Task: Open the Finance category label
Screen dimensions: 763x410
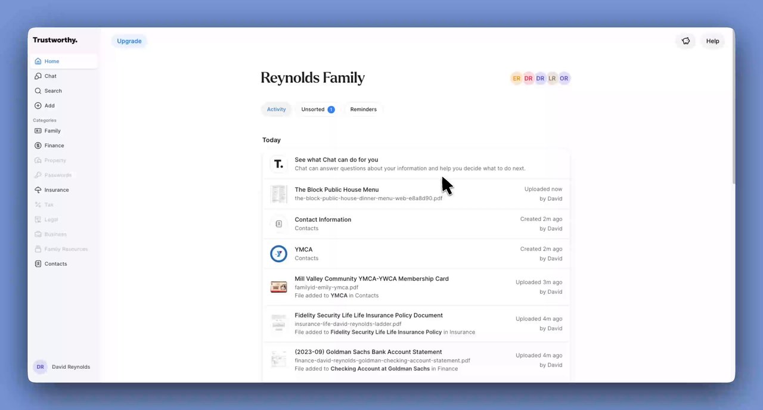Action: [54, 146]
